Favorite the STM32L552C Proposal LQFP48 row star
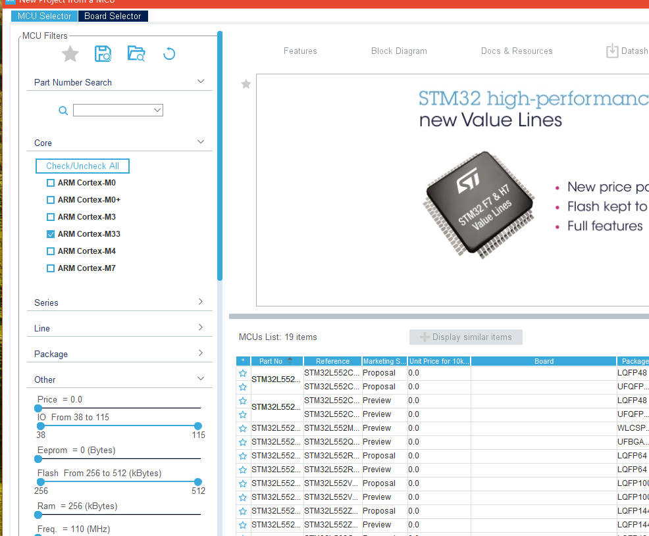The image size is (649, 536). pos(242,373)
